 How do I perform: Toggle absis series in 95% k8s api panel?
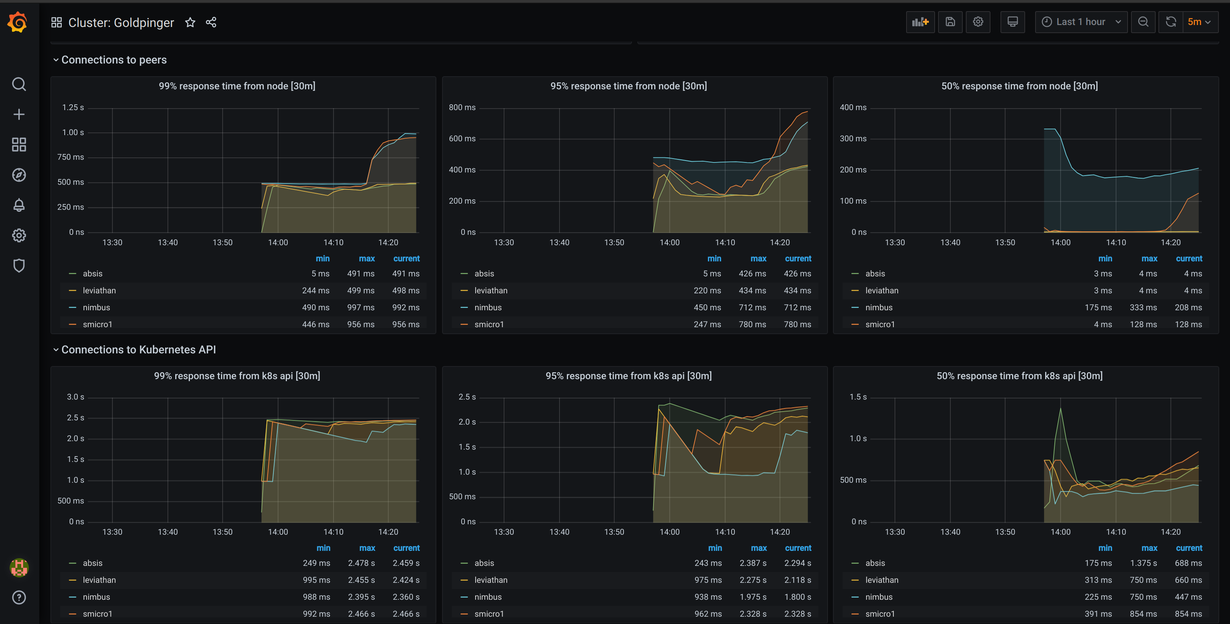(484, 563)
